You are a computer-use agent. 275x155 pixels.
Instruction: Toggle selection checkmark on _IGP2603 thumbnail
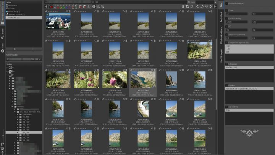47,15
